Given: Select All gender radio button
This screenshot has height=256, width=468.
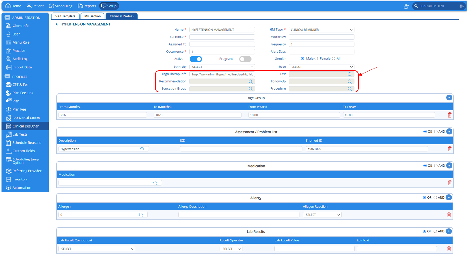Looking at the screenshot, I should click(334, 59).
